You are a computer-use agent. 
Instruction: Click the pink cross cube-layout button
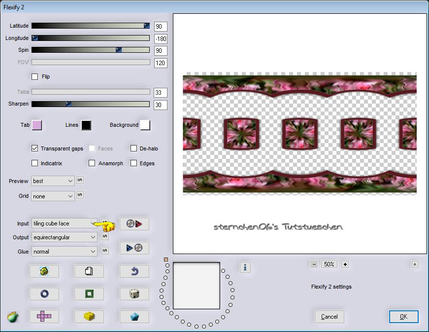(44, 316)
